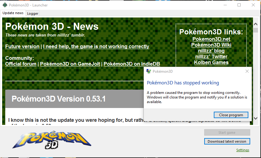Viewport: 261px width, 158px height.
Task: Click the Pokémon3D Version 0.53.1 heading
Action: point(59,99)
